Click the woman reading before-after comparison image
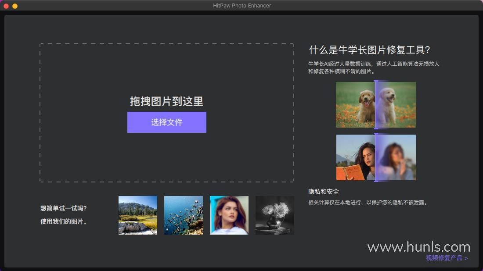Viewport: 483px width, 271px height. click(x=376, y=157)
